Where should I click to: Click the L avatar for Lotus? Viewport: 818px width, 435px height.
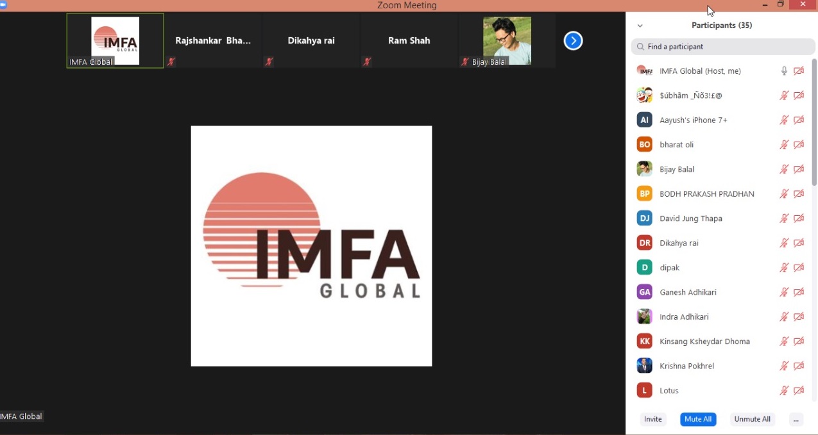click(x=644, y=390)
